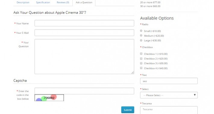The height and width of the screenshot is (114, 214).
Task: Click the Ask Your Question about Apple Cinema heading
Action: (50, 13)
